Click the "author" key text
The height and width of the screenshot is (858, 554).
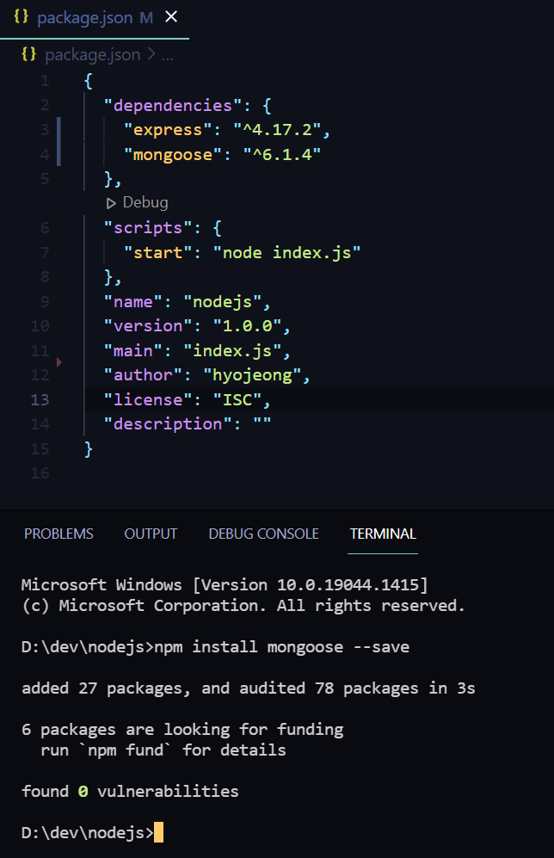pyautogui.click(x=143, y=375)
